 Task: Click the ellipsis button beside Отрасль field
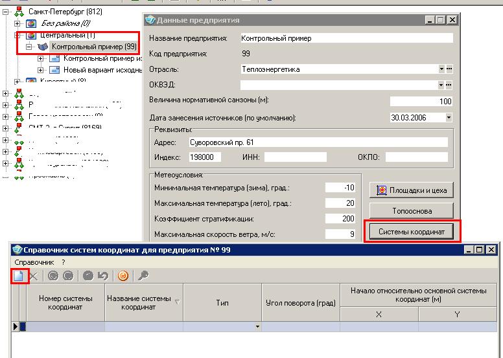[x=449, y=69]
